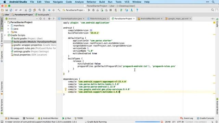Click the yellow lightbulb intention icon
Viewport: 219px width, 123px height.
click(x=65, y=89)
